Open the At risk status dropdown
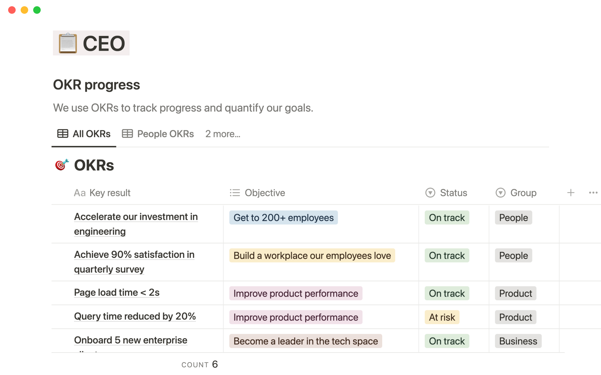The width and height of the screenshot is (601, 375). point(442,317)
